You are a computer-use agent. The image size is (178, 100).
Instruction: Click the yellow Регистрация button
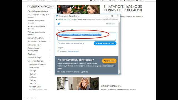(x=109, y=61)
